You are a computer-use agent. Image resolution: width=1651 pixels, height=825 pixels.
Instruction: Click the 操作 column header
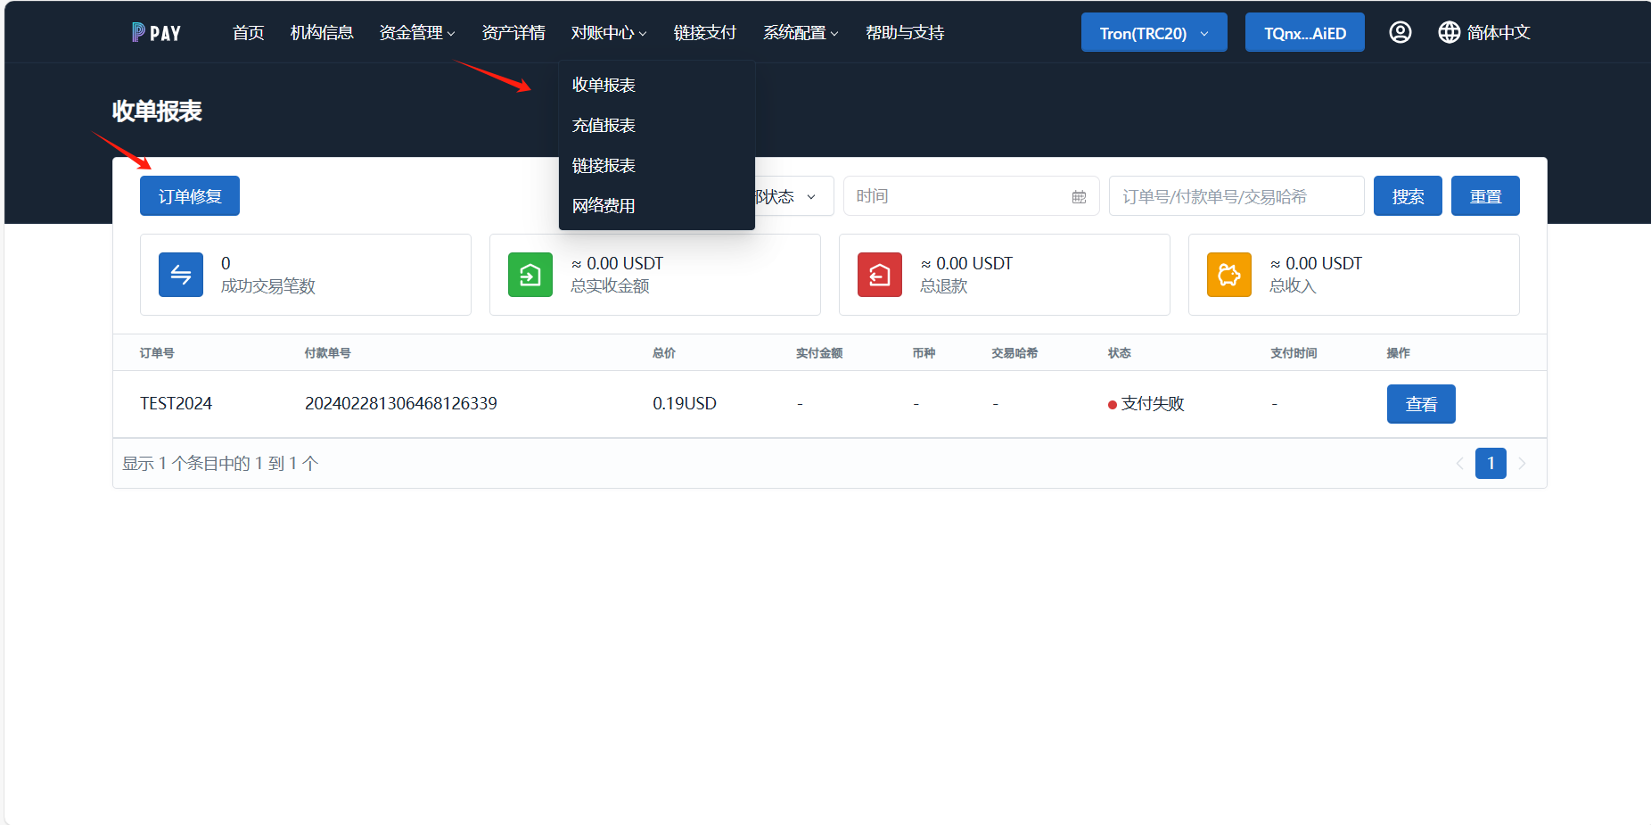point(1398,353)
